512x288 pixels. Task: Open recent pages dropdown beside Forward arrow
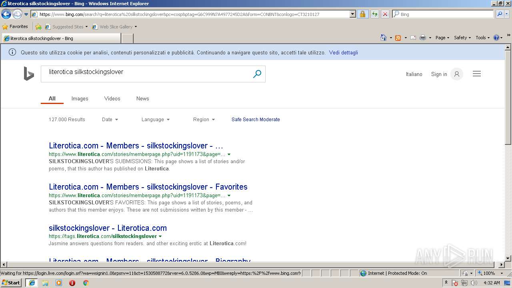pos(26,14)
